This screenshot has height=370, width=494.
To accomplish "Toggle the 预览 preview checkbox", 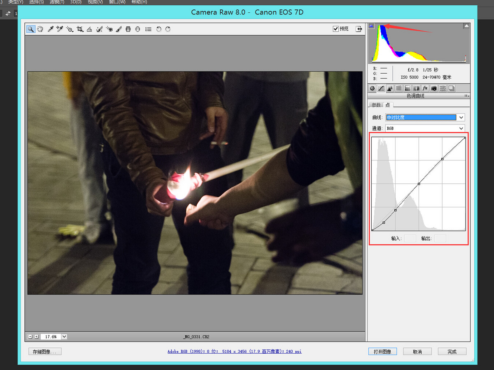I will 336,29.
